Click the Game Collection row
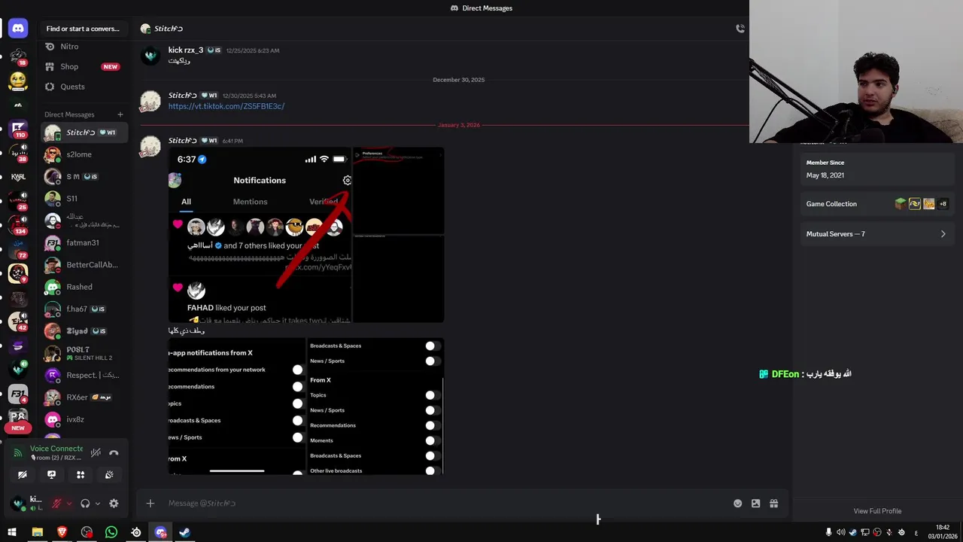The height and width of the screenshot is (542, 963). 876,204
